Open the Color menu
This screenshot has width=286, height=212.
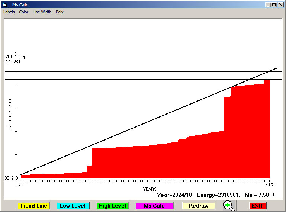24,12
